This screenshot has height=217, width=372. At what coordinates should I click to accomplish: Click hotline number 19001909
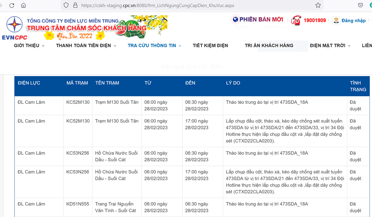coord(315,20)
